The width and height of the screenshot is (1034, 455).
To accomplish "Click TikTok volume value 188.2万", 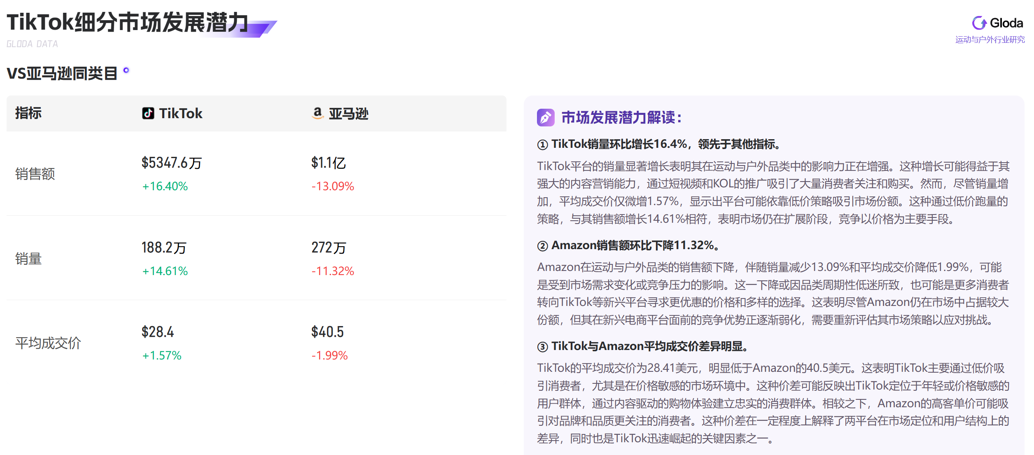I will 164,247.
